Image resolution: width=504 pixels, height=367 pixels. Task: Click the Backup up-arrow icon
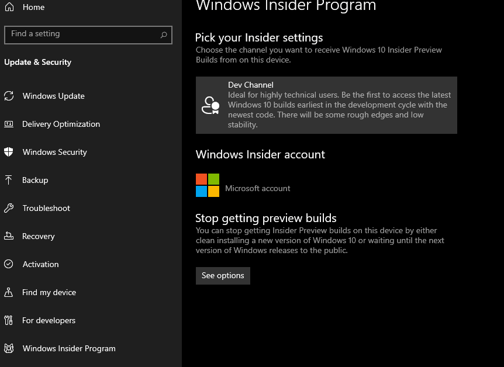click(9, 179)
